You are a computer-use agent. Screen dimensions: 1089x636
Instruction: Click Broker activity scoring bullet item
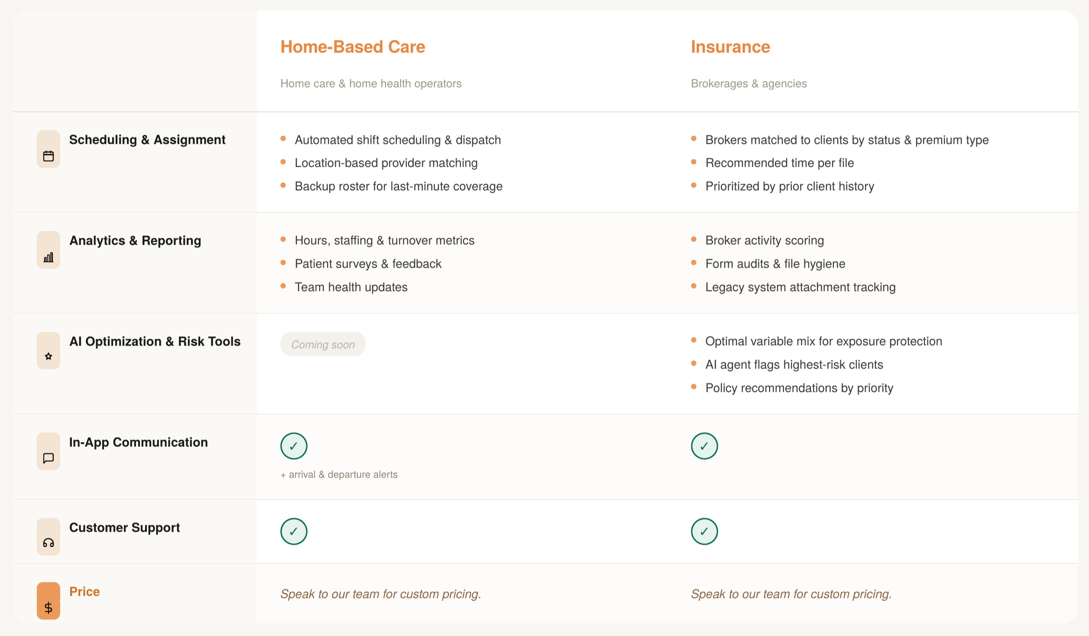pos(764,241)
